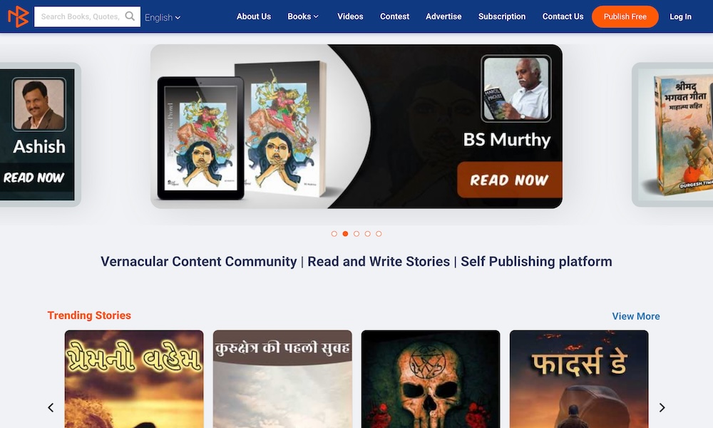Select the first carousel dot
713x428 pixels.
(x=334, y=234)
